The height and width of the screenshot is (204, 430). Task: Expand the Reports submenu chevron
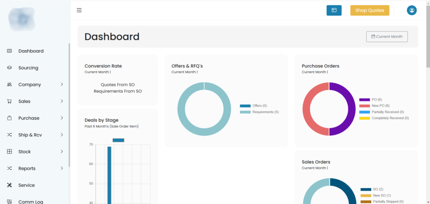coord(62,168)
